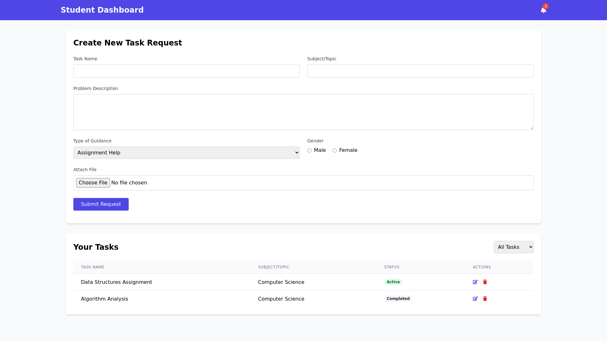Screen dimensions: 607x341
Task: Edit the Algorithm Analysis task
Action: [475, 299]
